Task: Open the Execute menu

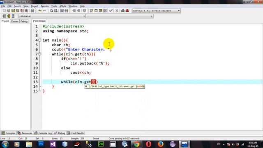Action: pyautogui.click(x=45, y=6)
